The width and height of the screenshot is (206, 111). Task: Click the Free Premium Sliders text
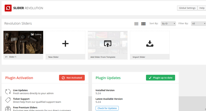click(x=25, y=108)
